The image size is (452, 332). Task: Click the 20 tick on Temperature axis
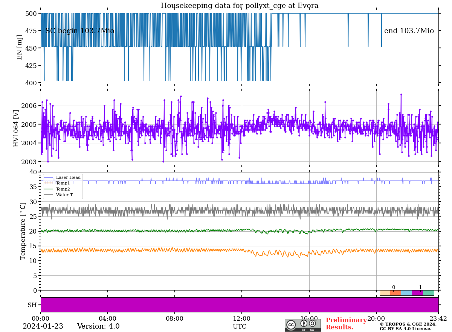(33, 231)
